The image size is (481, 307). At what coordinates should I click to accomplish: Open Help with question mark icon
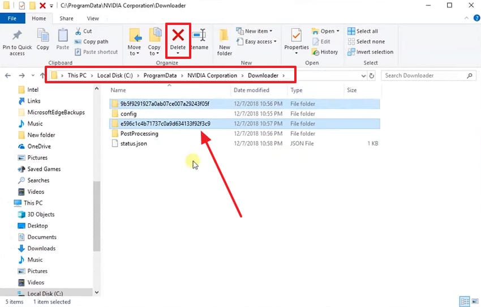click(476, 18)
